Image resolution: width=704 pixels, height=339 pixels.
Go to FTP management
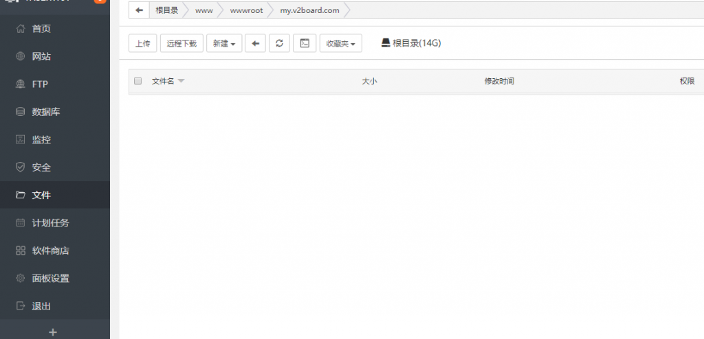(x=40, y=84)
